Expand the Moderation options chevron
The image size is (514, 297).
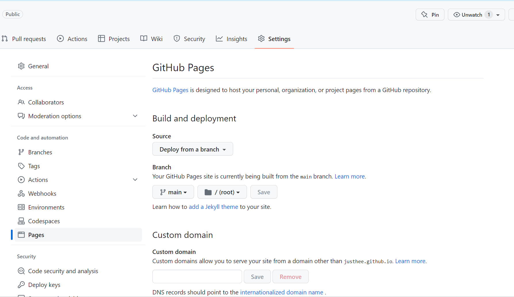(x=135, y=116)
